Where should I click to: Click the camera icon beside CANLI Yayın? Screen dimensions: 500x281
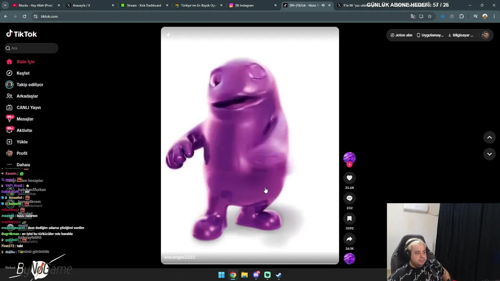pos(9,107)
